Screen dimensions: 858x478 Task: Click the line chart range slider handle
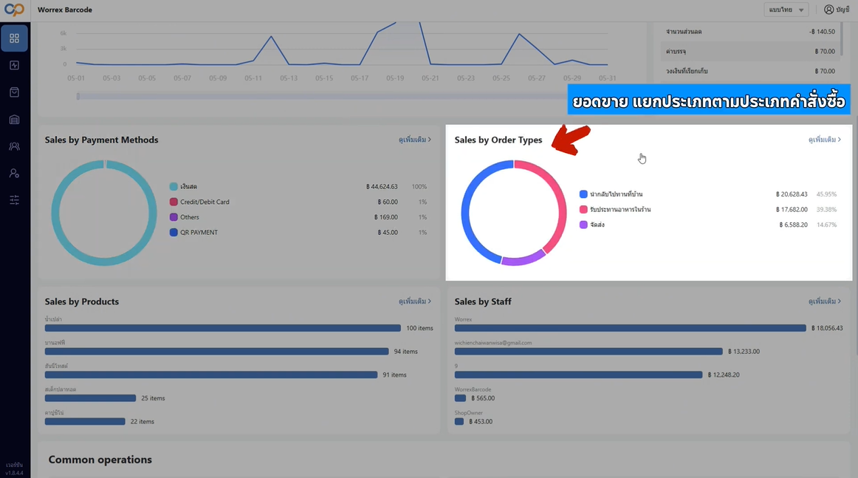pyautogui.click(x=78, y=96)
